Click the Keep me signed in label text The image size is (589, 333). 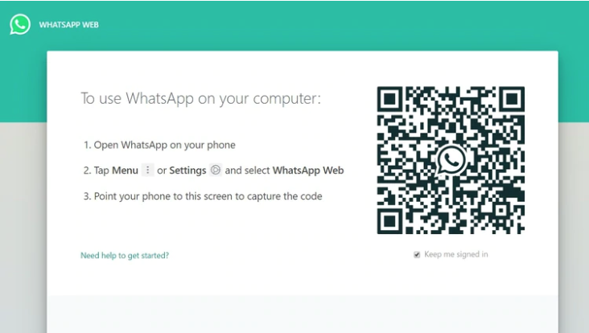click(456, 254)
